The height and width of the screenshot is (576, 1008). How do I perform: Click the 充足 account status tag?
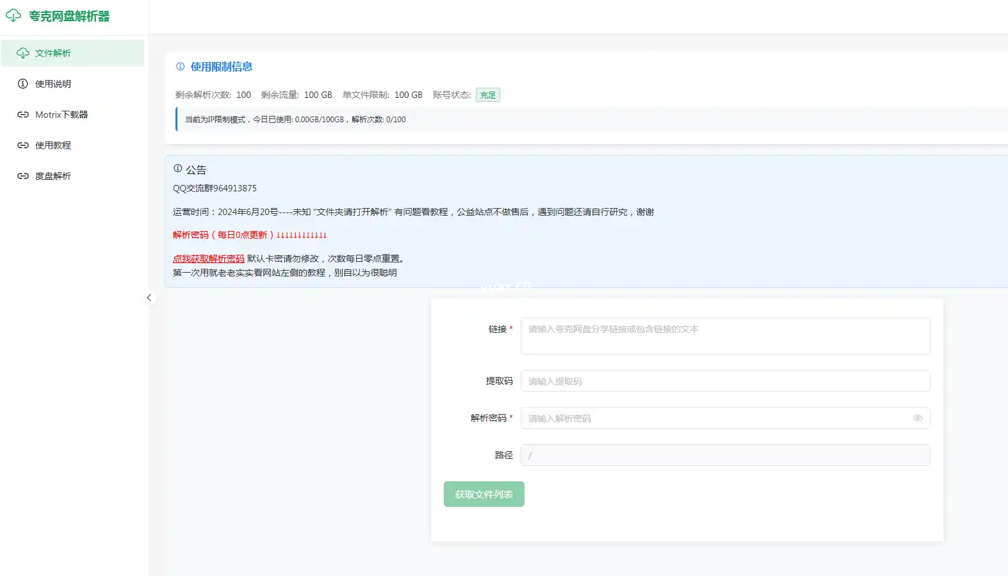(488, 95)
